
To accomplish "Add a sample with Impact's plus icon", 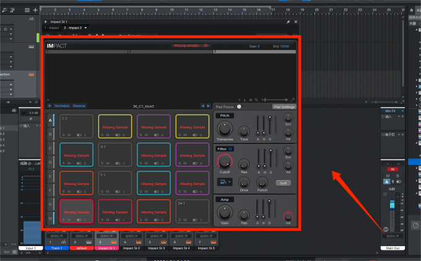I will [50, 106].
